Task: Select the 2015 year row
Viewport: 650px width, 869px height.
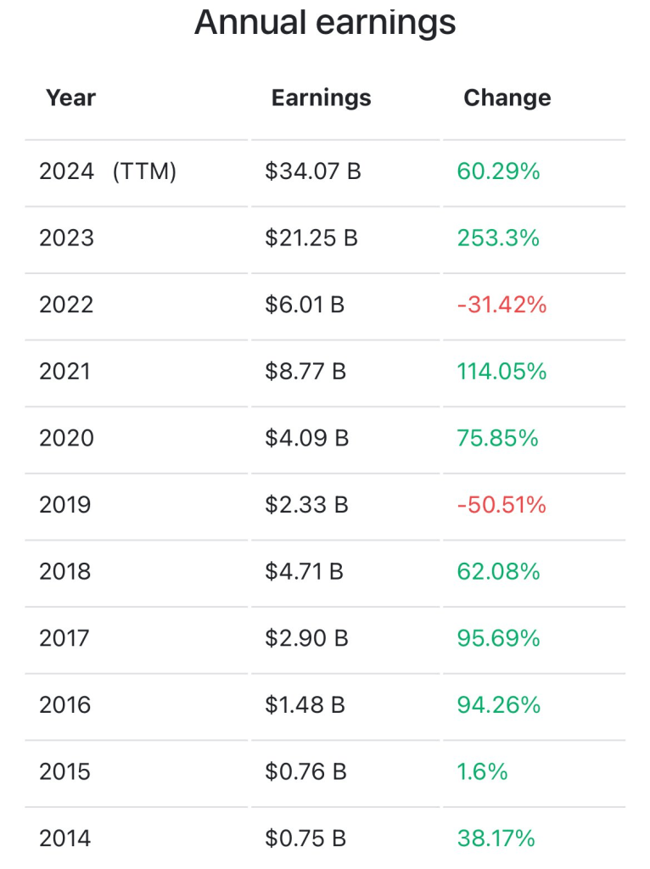Action: pos(64,772)
